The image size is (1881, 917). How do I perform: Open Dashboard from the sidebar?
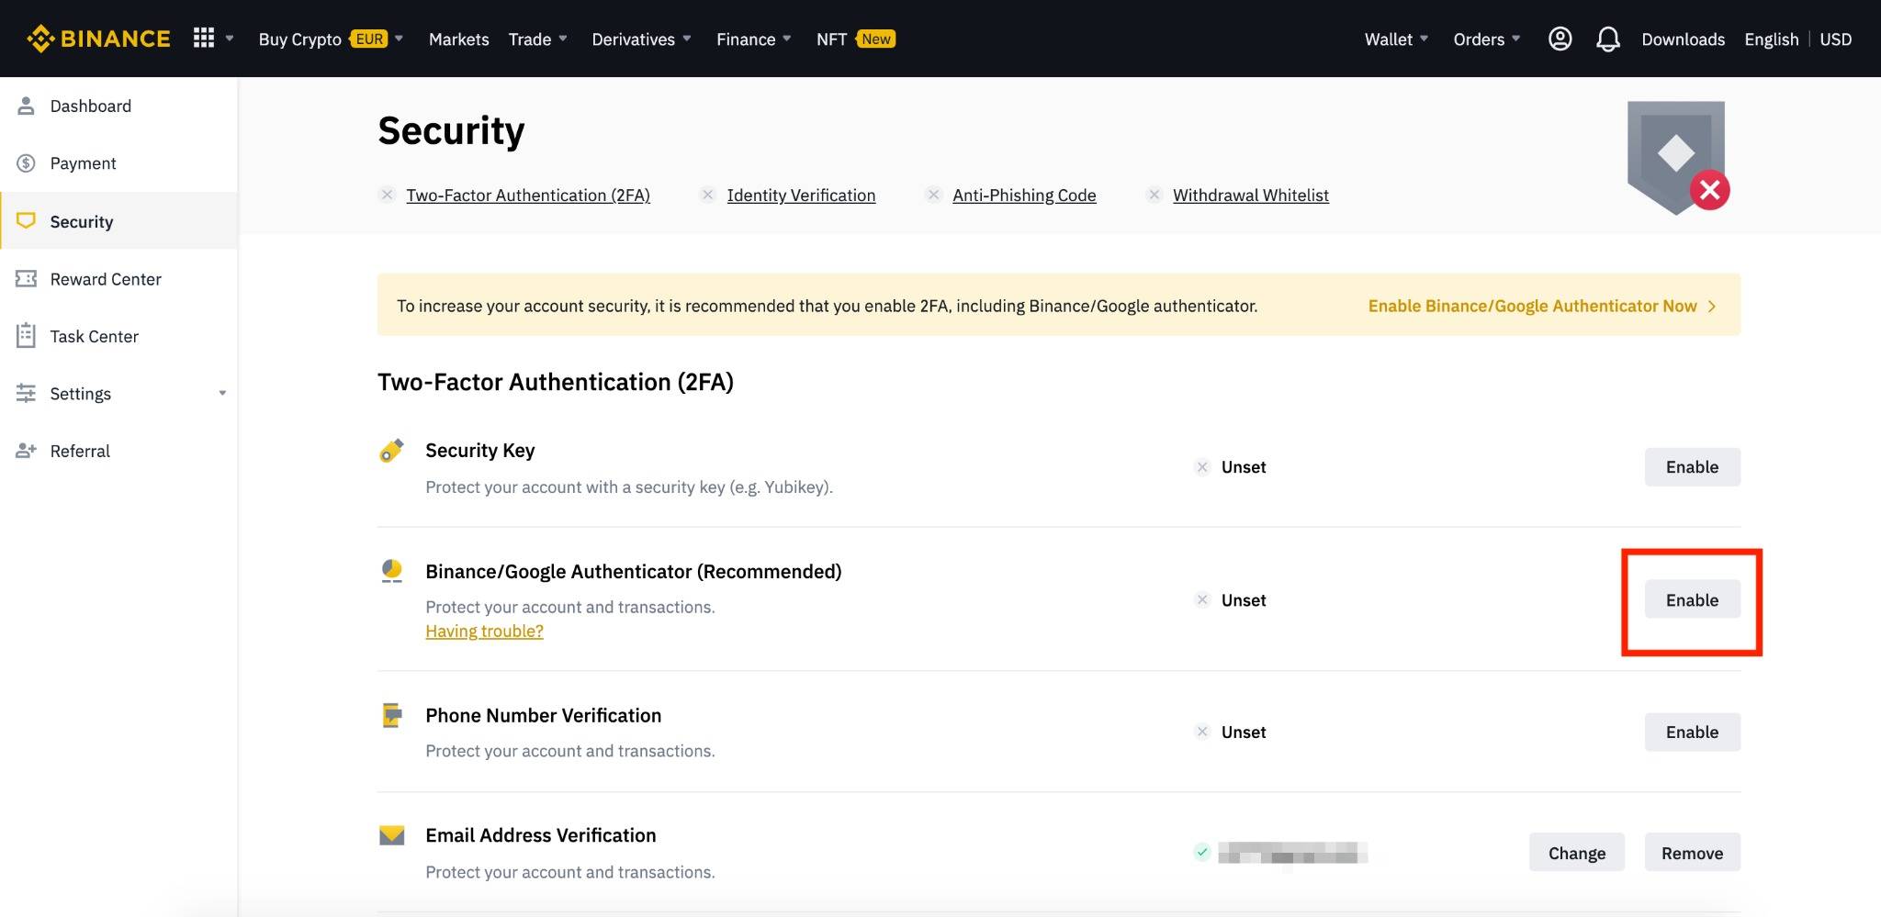point(90,106)
